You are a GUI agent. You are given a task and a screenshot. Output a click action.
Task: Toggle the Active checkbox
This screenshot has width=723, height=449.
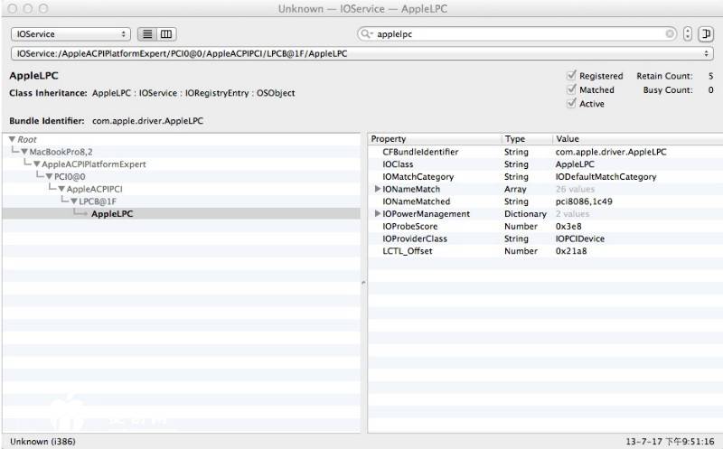(571, 103)
